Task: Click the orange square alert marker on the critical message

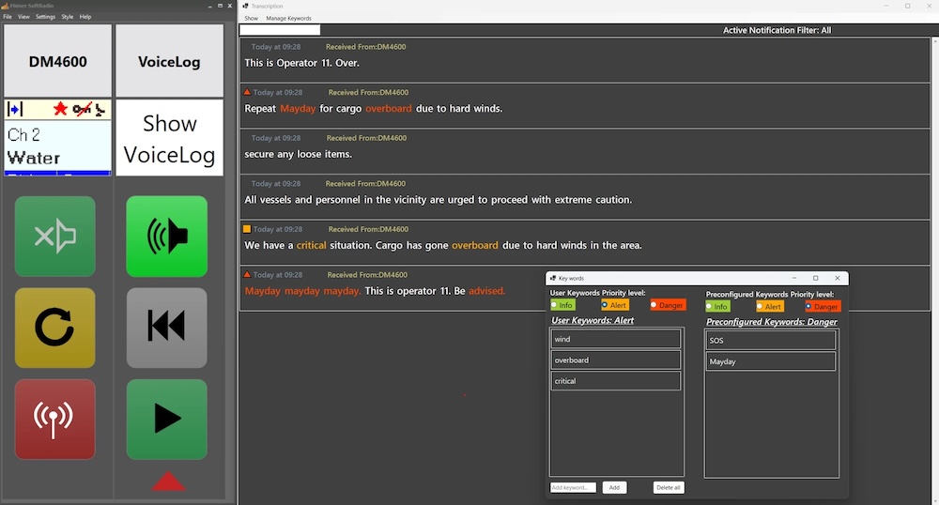Action: pos(247,229)
